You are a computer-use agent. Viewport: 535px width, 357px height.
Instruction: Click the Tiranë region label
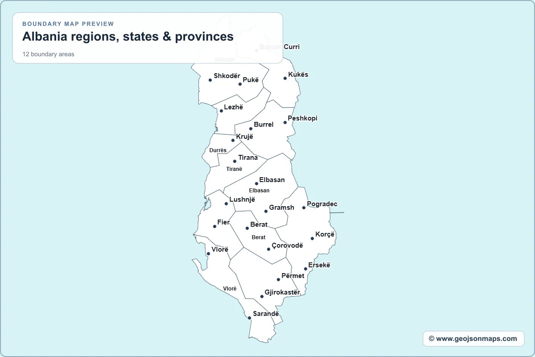pyautogui.click(x=234, y=169)
